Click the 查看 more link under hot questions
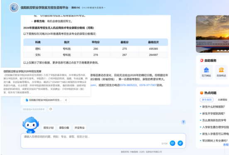Image resolution: width=229 pixels, height=155 pixels. [226, 145]
